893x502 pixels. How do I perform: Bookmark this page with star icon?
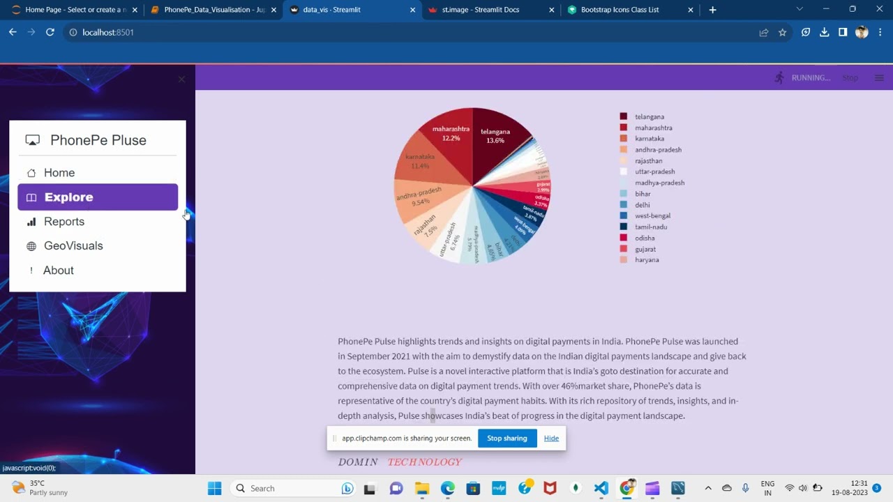tap(783, 32)
